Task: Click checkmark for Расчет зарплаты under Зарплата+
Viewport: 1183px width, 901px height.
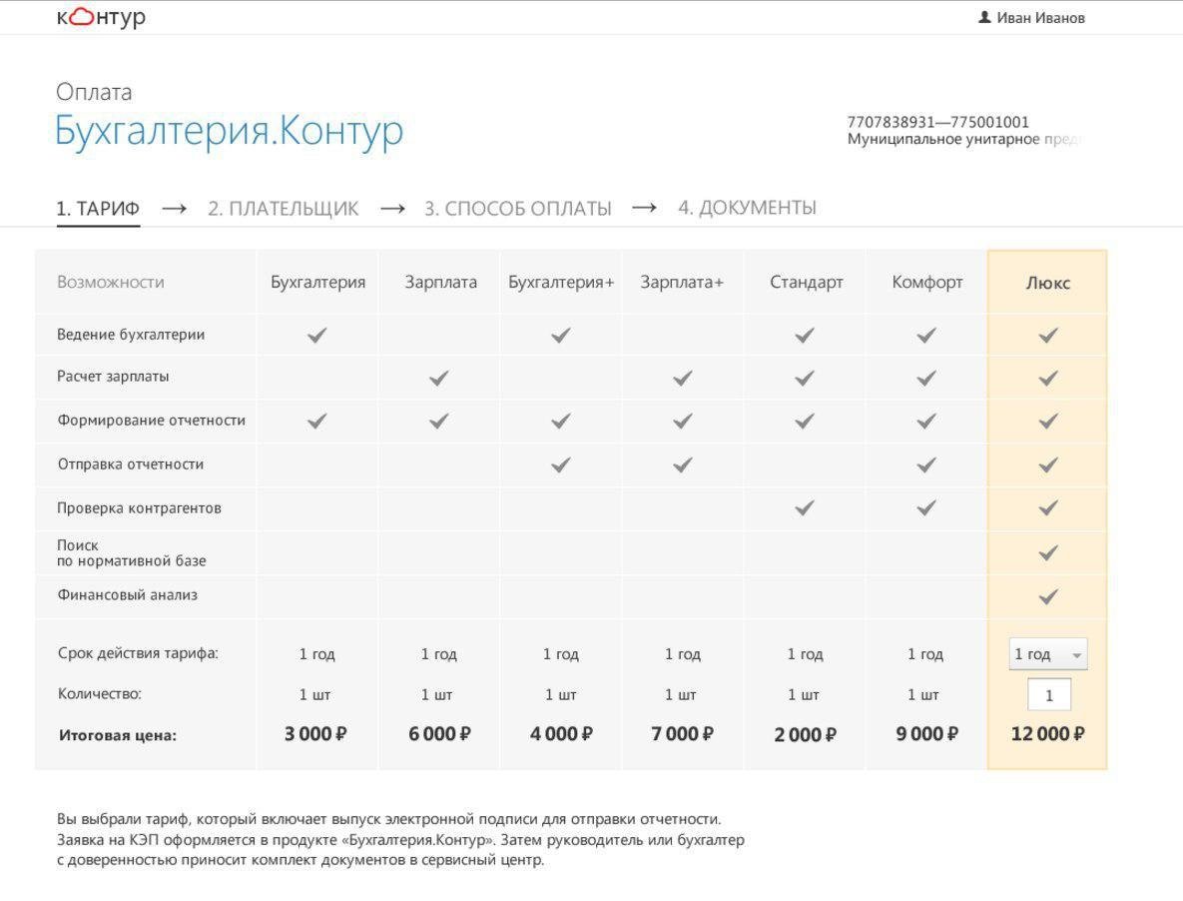Action: click(682, 378)
